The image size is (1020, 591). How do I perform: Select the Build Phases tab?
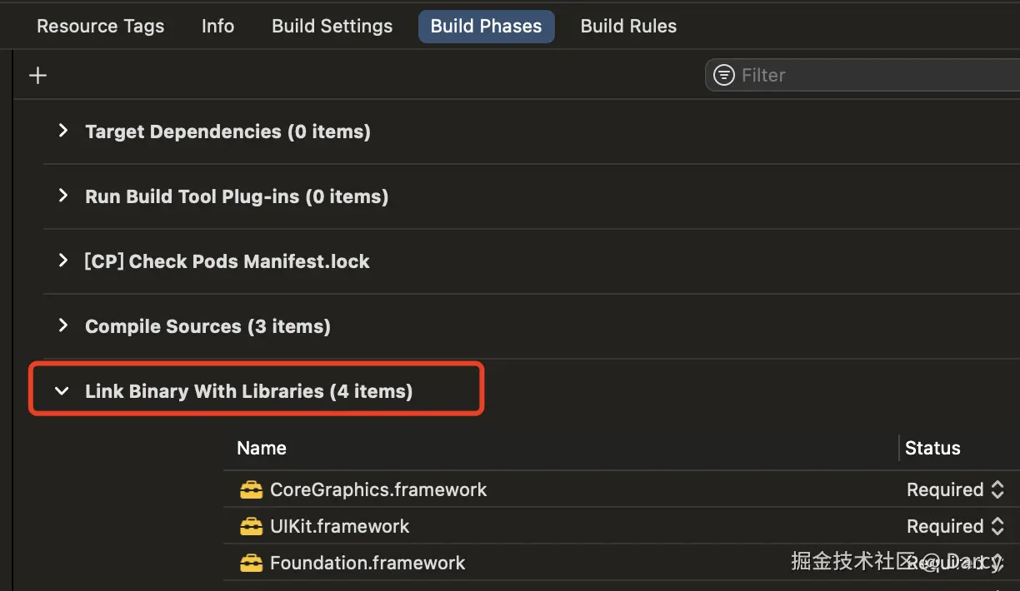(x=486, y=26)
